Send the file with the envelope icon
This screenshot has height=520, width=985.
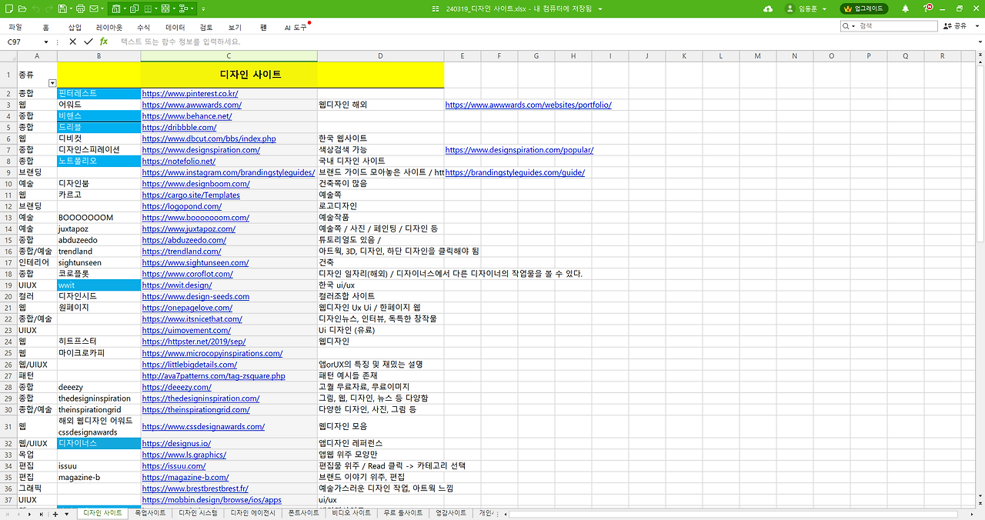94,8
